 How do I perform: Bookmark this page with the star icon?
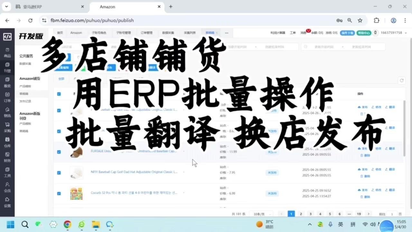coord(360,20)
